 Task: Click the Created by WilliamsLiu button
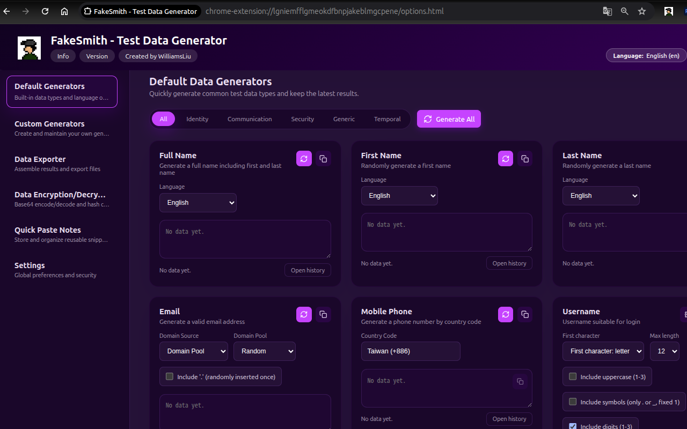(x=158, y=56)
